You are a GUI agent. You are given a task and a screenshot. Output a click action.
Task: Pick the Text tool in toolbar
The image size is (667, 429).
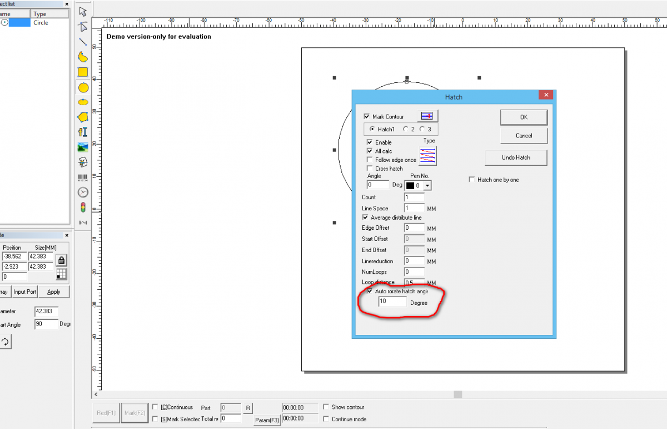point(83,132)
